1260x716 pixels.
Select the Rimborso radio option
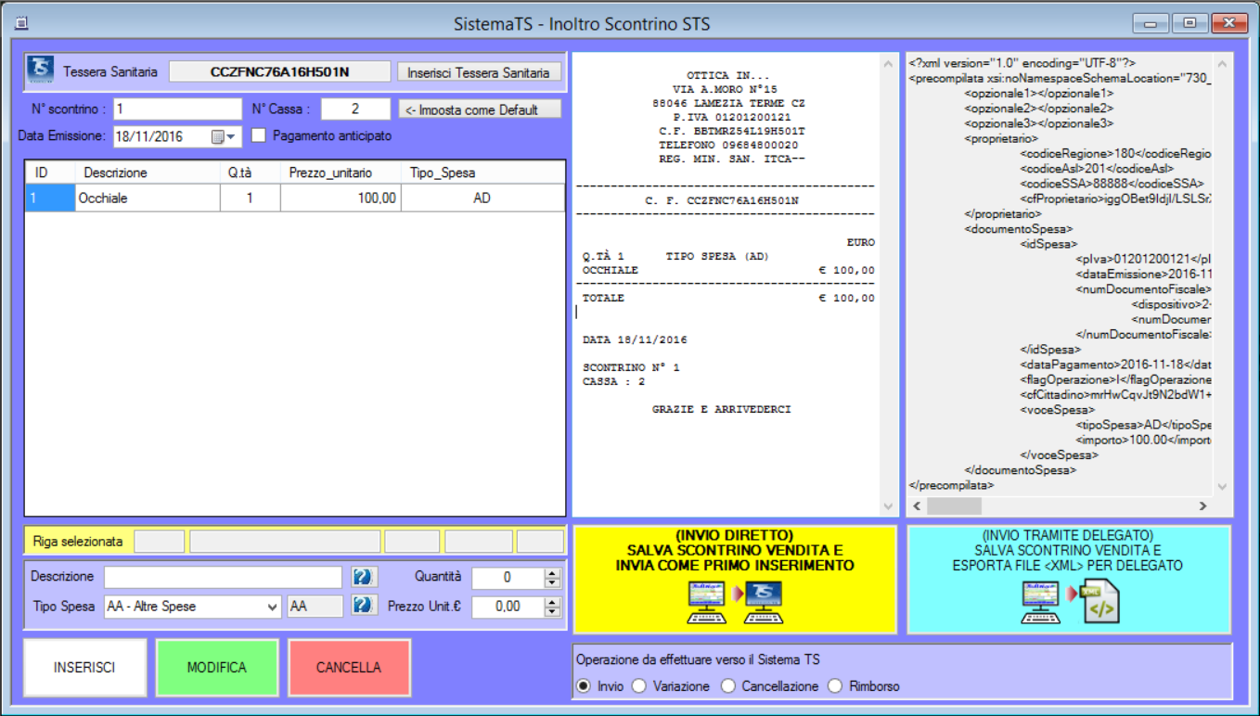835,686
